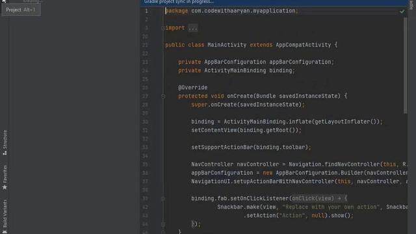The height and width of the screenshot is (234, 416).
Task: Click the folded import ellipsis
Action: [x=193, y=28]
